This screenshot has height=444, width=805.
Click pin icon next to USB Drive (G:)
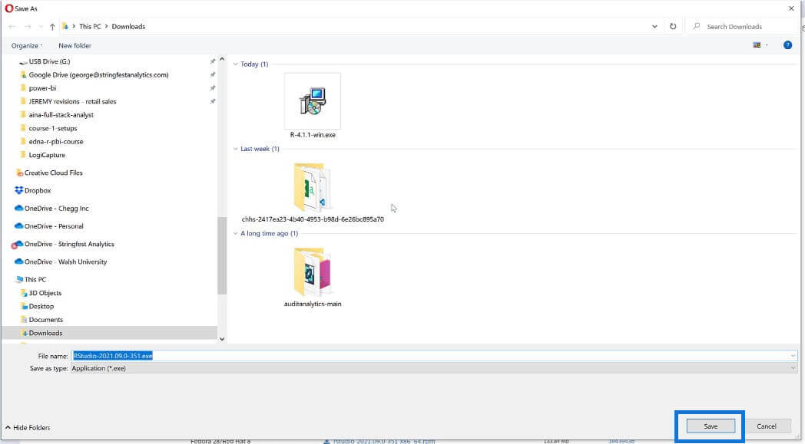(213, 61)
